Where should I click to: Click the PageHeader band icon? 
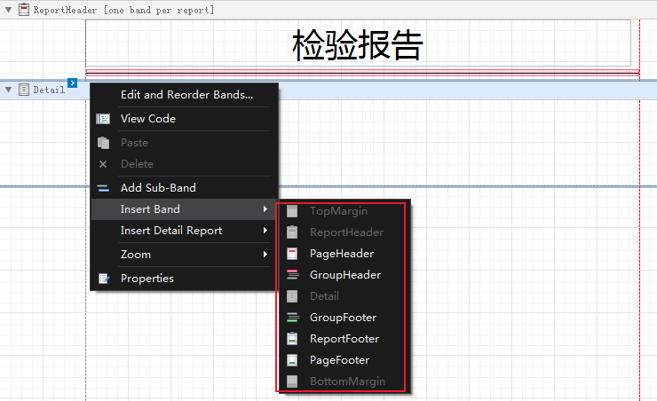[x=292, y=254]
